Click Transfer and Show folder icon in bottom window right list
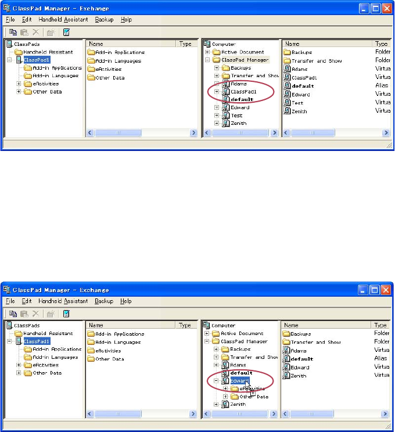The image size is (395, 432). pos(286,342)
